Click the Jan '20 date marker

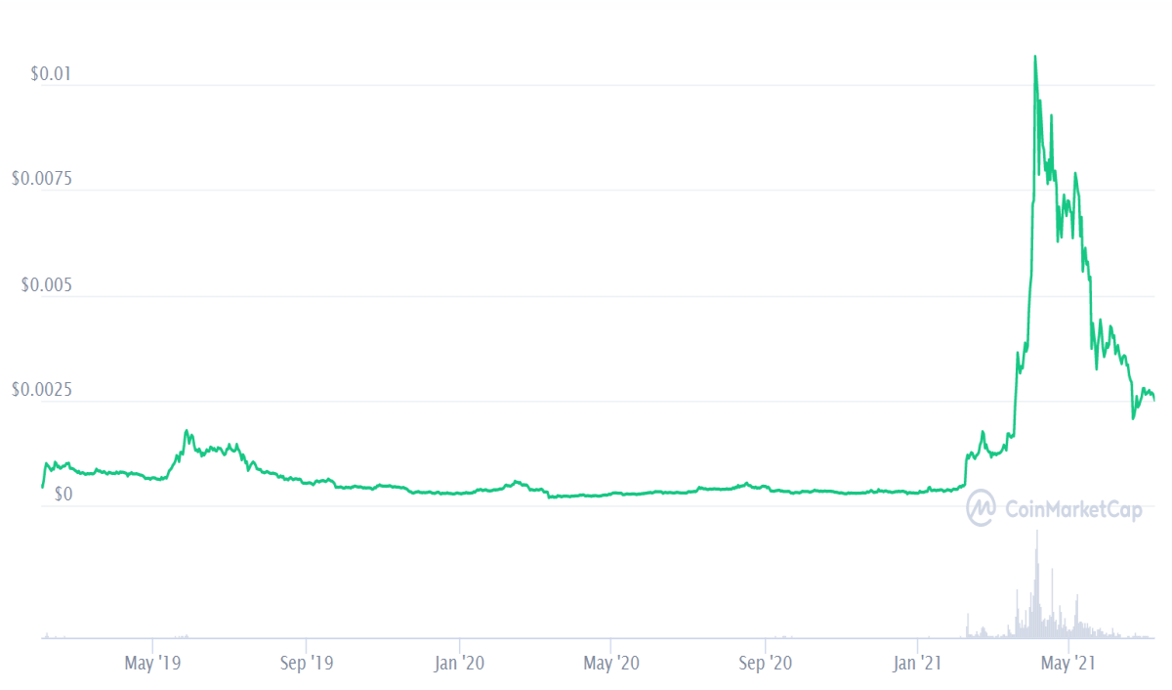[459, 663]
